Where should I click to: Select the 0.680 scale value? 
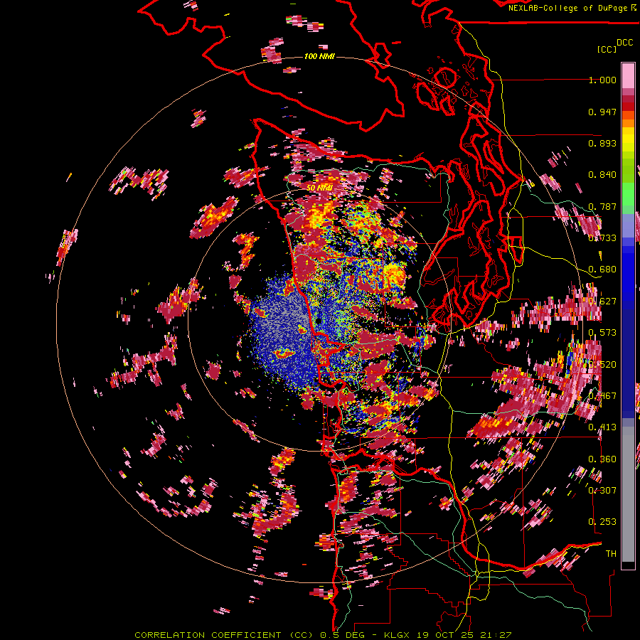(x=602, y=270)
